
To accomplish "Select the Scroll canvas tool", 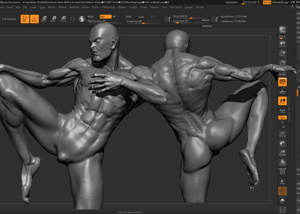I will pos(282,44).
